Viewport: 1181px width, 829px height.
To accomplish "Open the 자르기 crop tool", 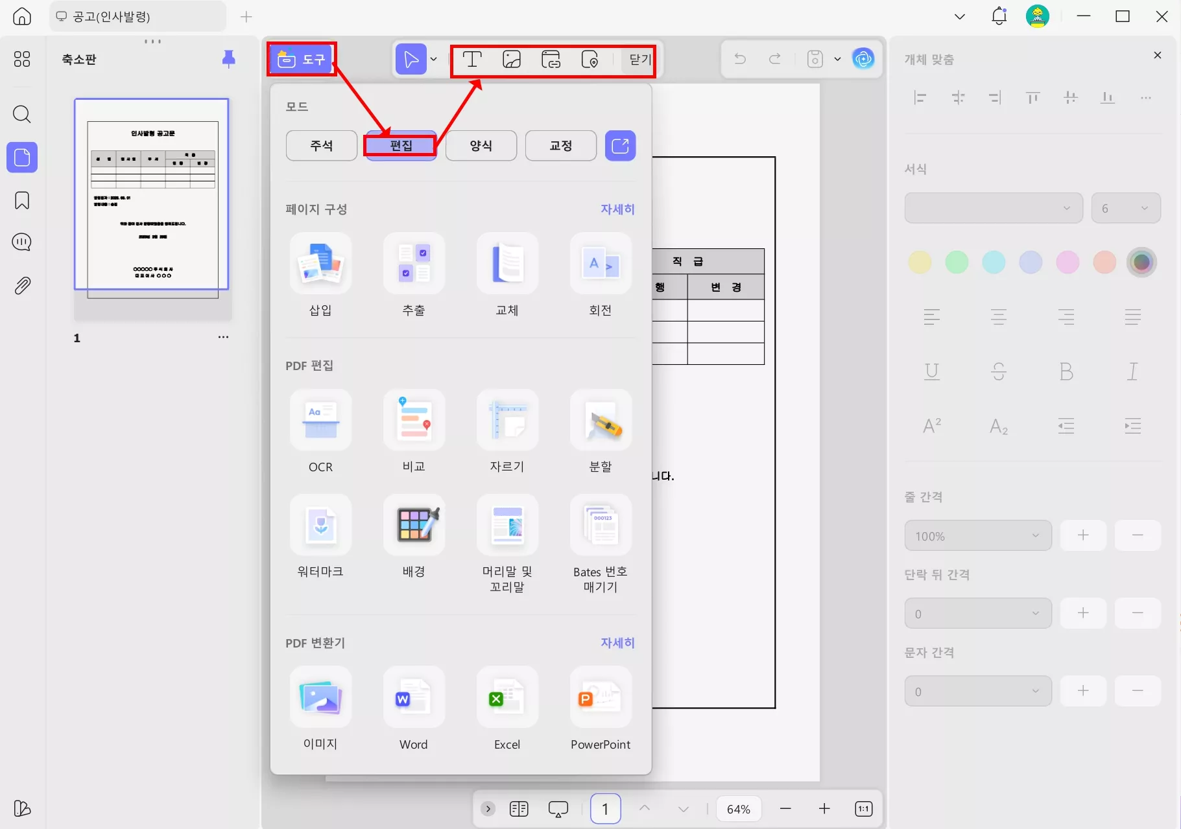I will click(507, 432).
